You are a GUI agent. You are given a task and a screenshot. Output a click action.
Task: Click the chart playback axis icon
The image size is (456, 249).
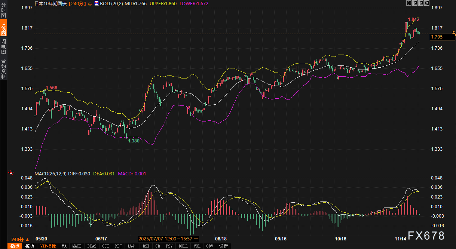coord(420,3)
